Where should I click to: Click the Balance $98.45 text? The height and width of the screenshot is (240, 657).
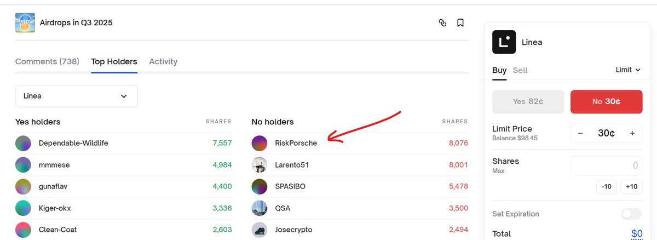click(515, 138)
